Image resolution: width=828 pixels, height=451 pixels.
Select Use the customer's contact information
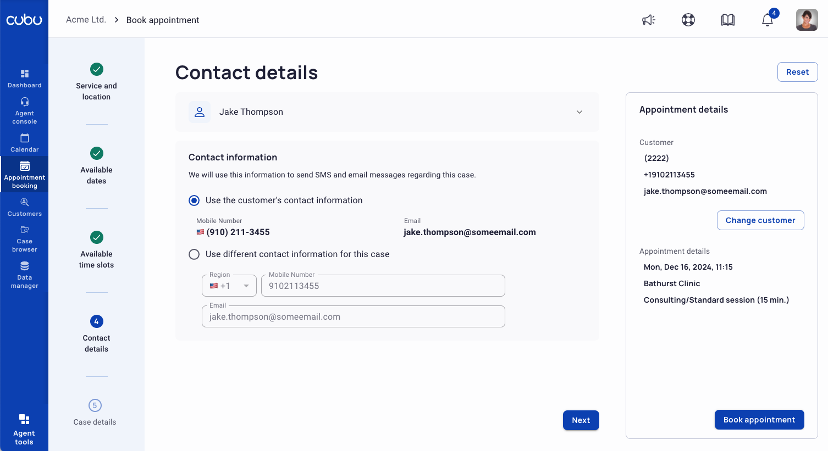point(194,201)
